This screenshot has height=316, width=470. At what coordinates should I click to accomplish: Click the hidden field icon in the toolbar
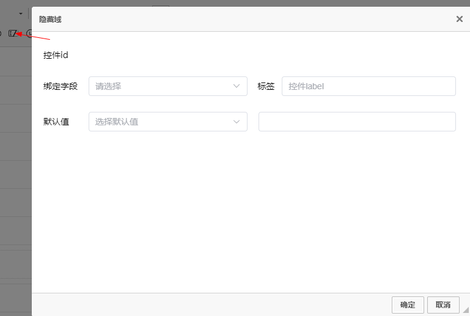tap(13, 33)
